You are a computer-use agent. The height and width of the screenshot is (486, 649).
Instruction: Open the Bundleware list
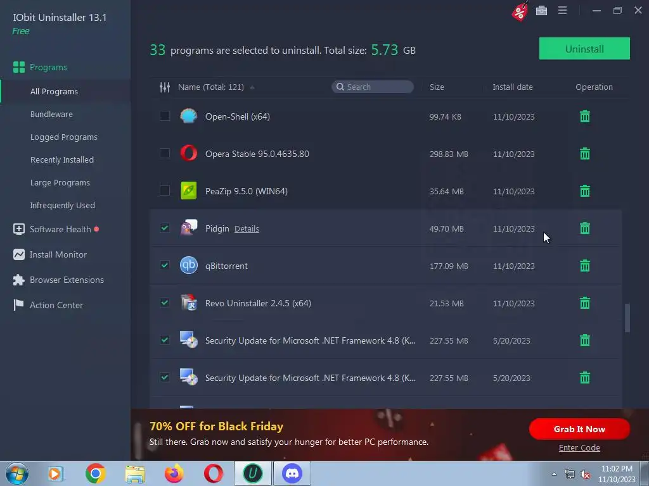click(51, 114)
